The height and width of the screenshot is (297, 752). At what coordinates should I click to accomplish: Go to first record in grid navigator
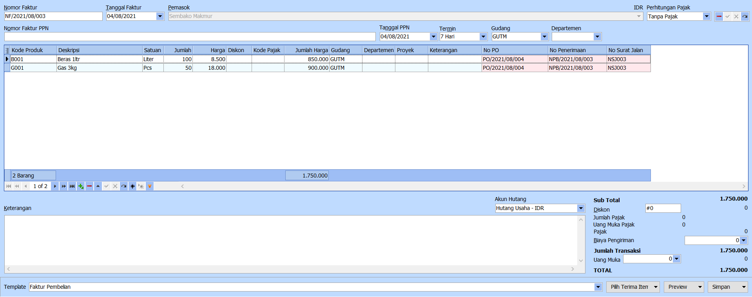pyautogui.click(x=9, y=186)
